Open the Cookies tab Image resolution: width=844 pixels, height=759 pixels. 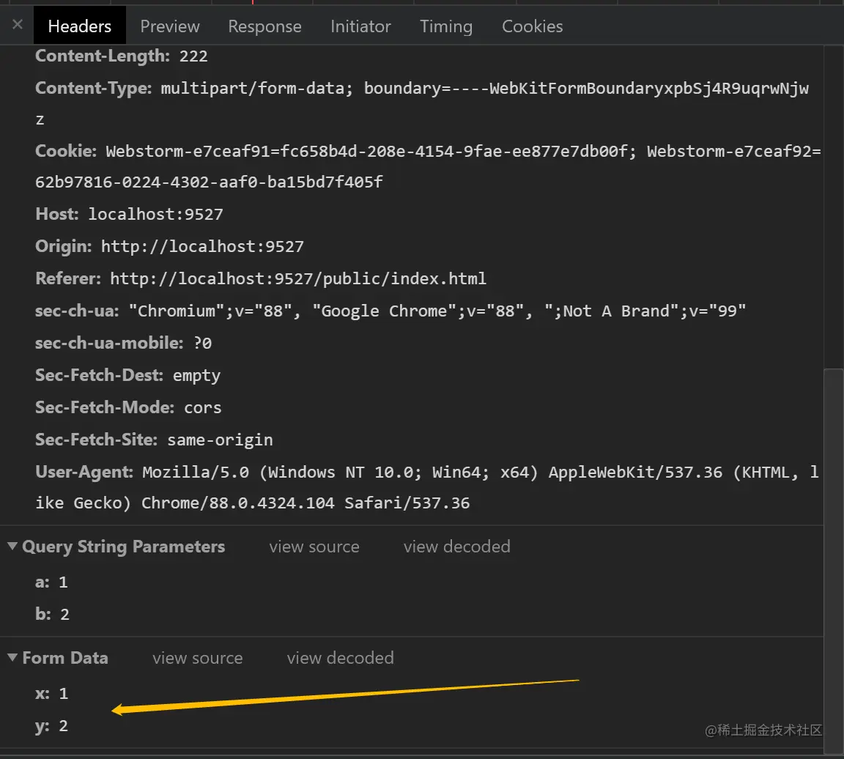[532, 26]
